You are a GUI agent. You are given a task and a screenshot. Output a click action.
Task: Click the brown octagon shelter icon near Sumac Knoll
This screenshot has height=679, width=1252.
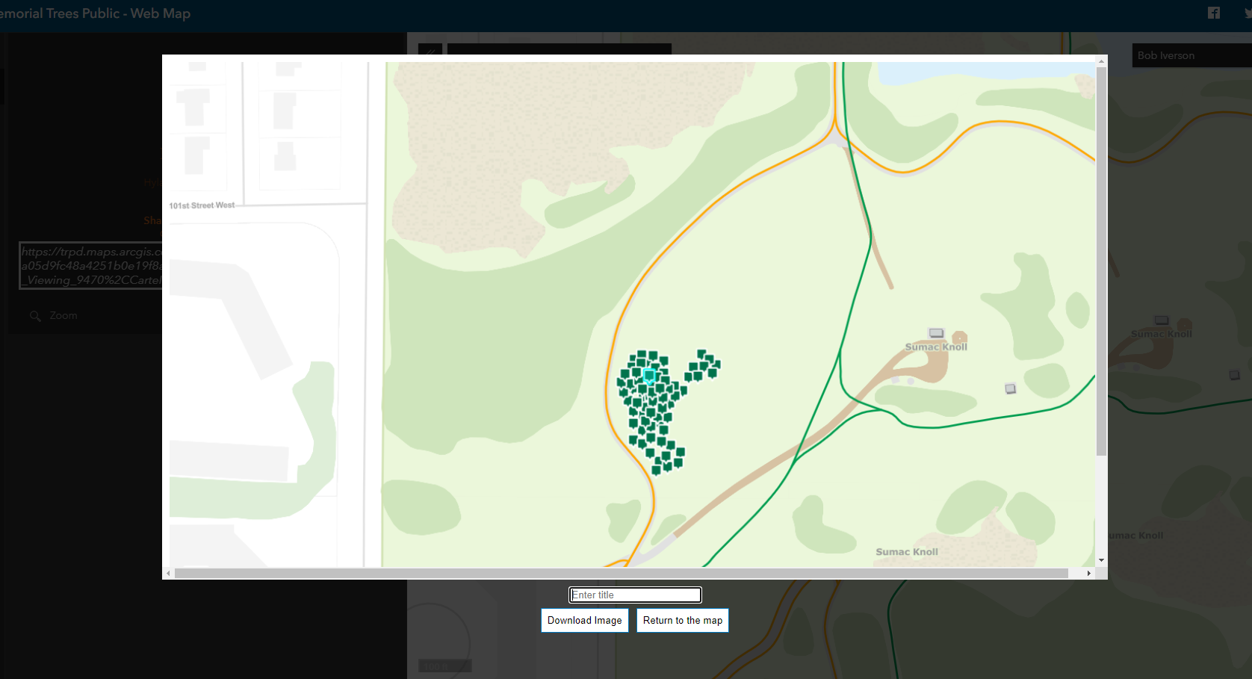point(960,338)
